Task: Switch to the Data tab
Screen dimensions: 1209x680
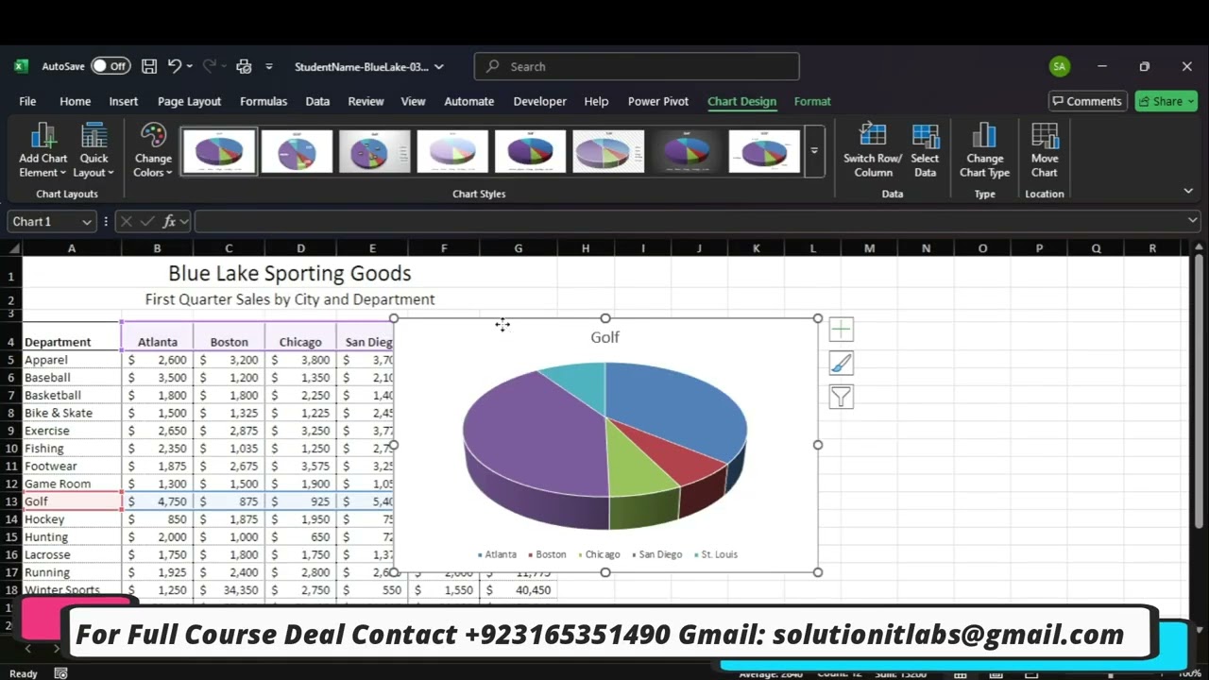Action: click(317, 101)
